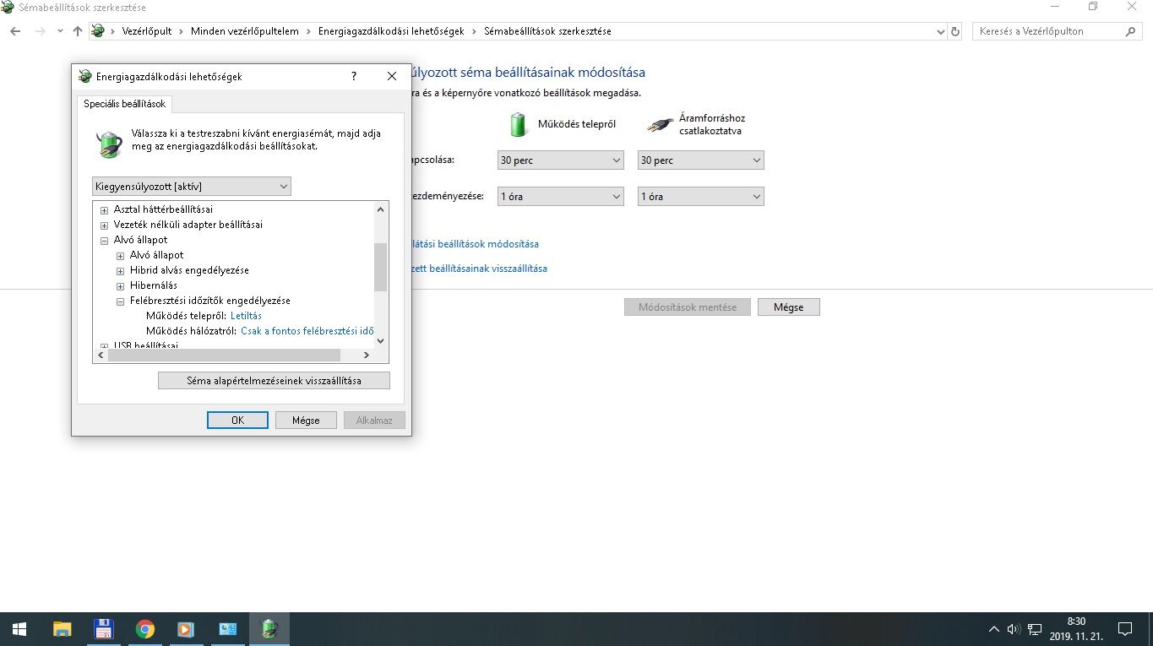1153x646 pixels.
Task: Click the floppy disk taskbar icon
Action: pos(103,629)
